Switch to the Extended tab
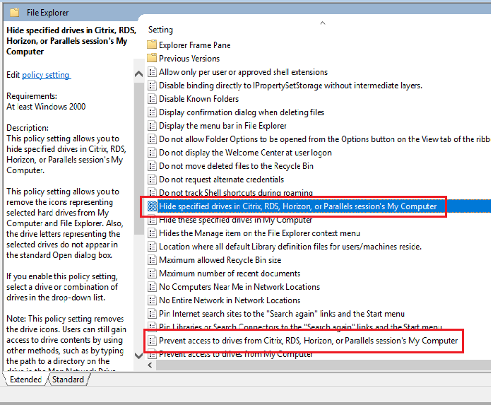Screen dimensions: 493x405 [x=25, y=380]
